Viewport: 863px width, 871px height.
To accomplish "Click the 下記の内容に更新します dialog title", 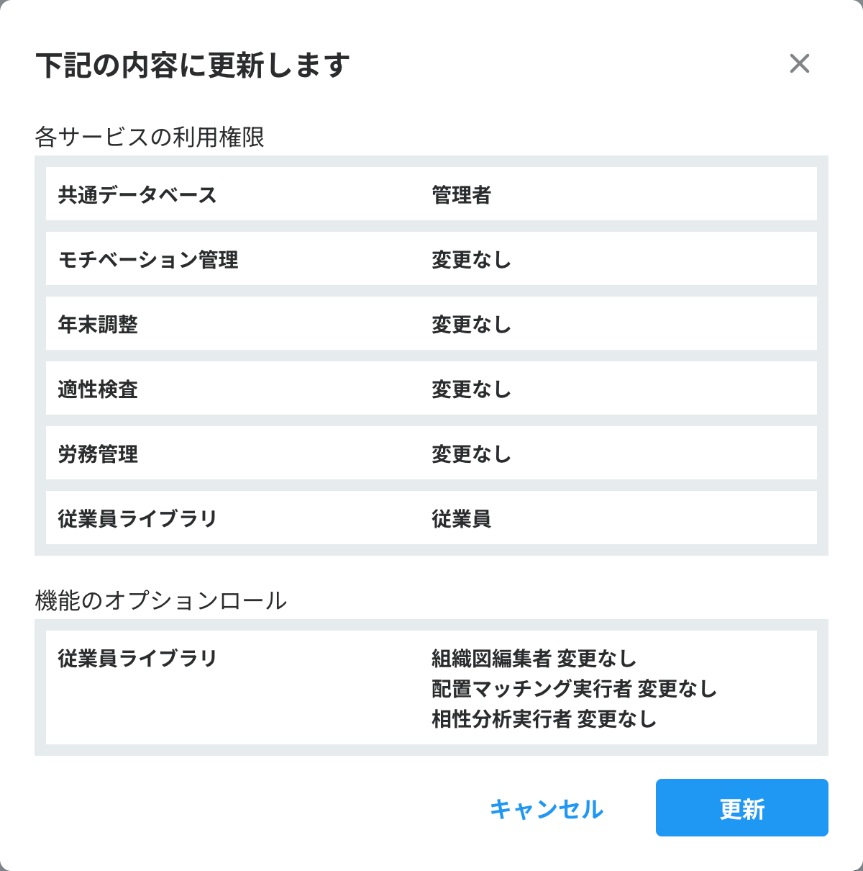I will [x=193, y=66].
